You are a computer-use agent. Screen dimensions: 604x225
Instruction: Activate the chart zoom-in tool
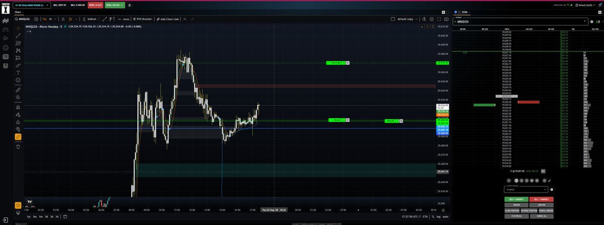pyautogui.click(x=18, y=97)
